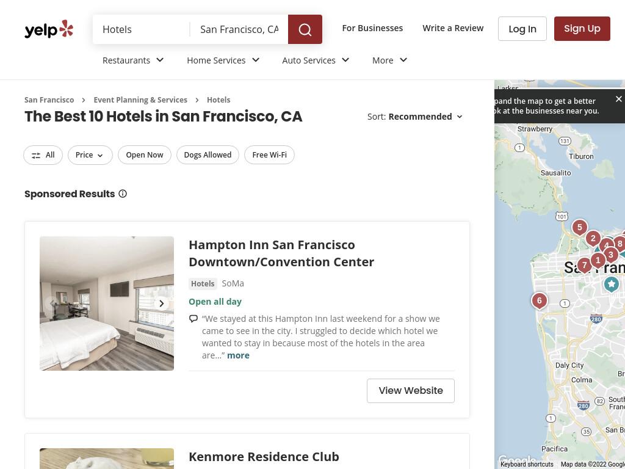Click map pin number 5
Viewport: 625px width, 469px height.
tap(580, 227)
